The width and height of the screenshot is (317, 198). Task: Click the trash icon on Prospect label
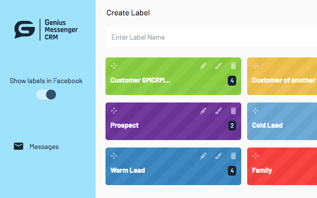tap(233, 111)
